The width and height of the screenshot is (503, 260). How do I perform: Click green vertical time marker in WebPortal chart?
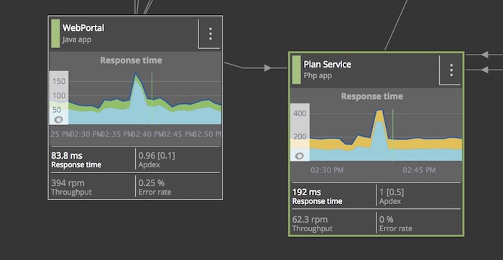(x=152, y=98)
